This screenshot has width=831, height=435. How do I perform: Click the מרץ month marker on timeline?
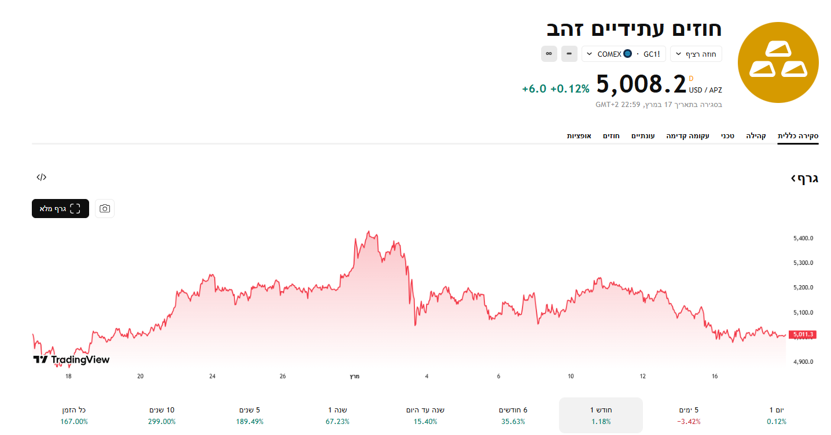[x=354, y=377]
